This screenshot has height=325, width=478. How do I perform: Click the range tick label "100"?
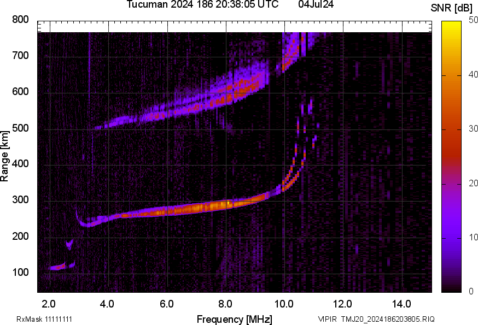[x=20, y=272]
